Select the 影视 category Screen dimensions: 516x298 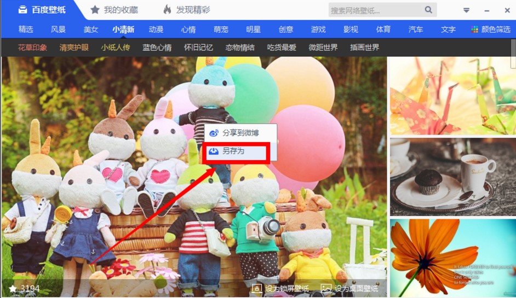[351, 29]
